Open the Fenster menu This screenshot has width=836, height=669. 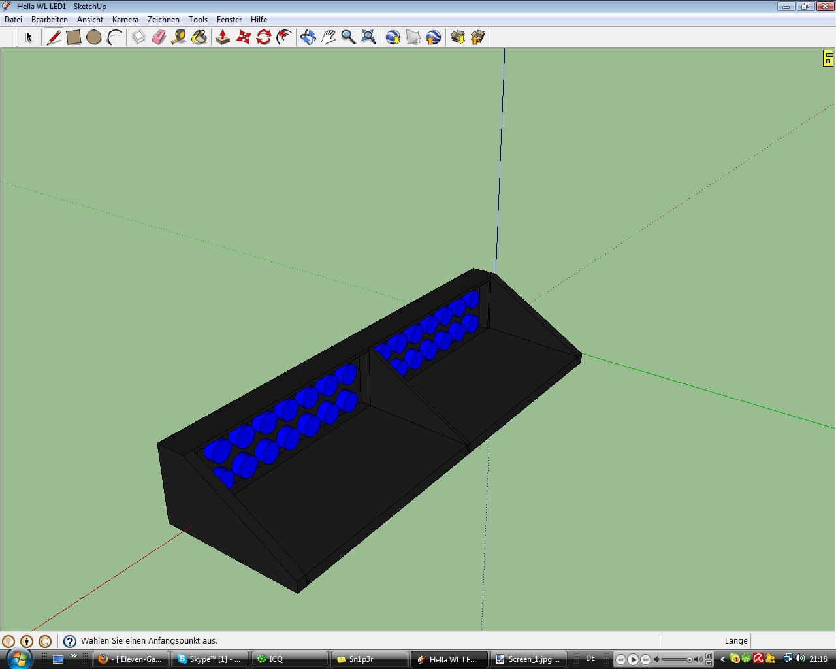[x=229, y=20]
